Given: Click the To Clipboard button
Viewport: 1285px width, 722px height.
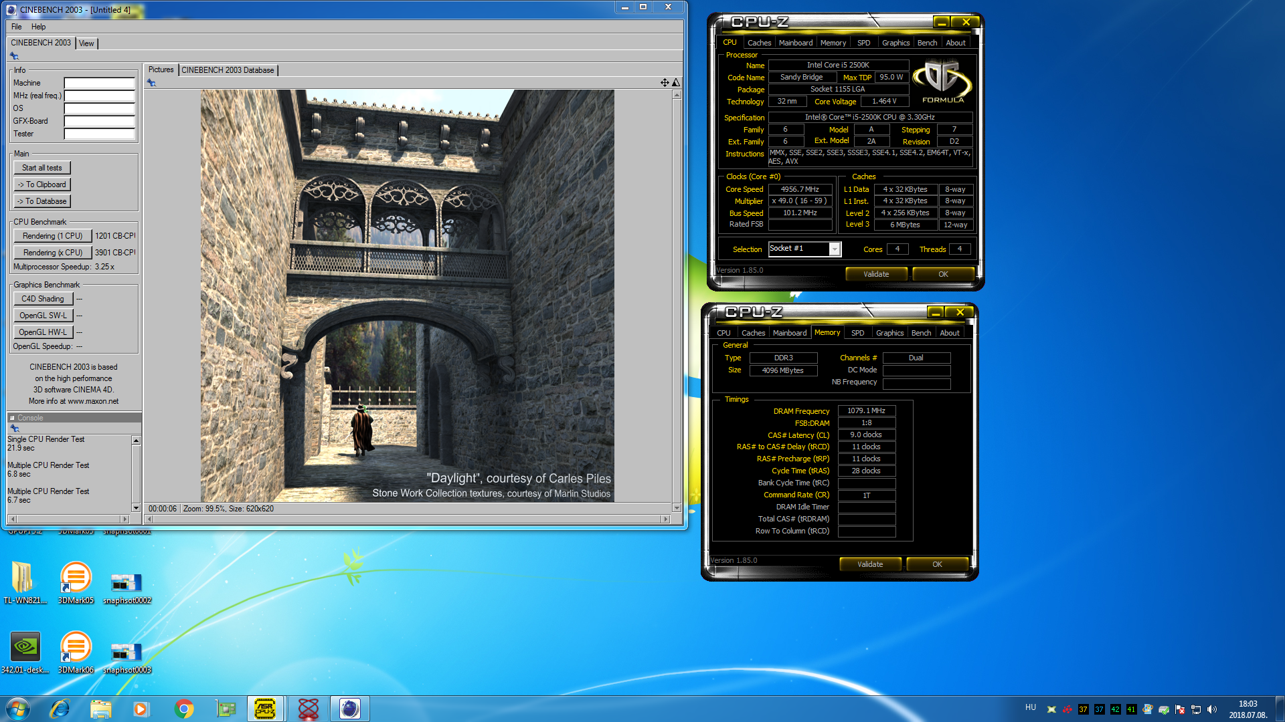Looking at the screenshot, I should (x=41, y=185).
